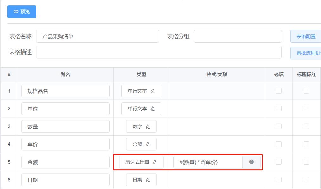Enable 标题标红 on the 数量 row
Viewport: 321px width, 189px height.
306,126
